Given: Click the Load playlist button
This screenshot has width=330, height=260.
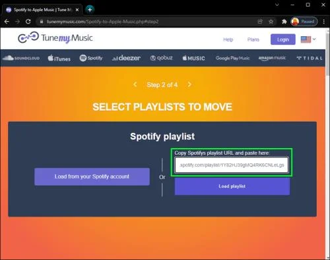Looking at the screenshot, I should [232, 186].
